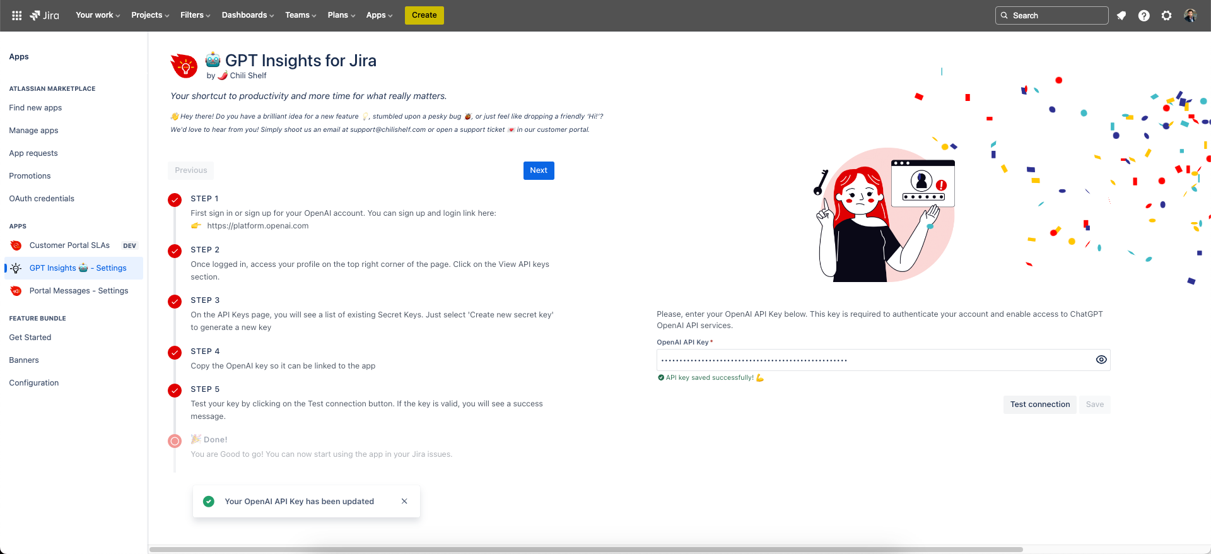Open Banners under Feature Bundle
Image resolution: width=1211 pixels, height=554 pixels.
(x=24, y=360)
